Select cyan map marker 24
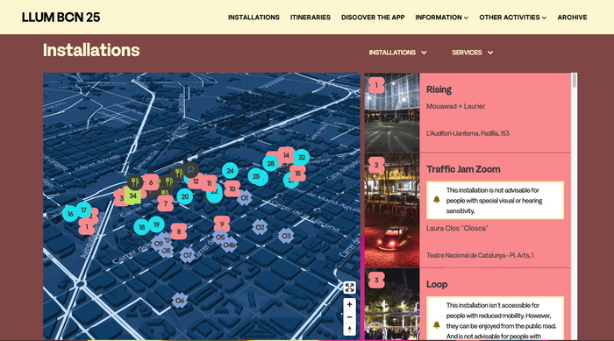This screenshot has height=341, width=614. click(230, 171)
